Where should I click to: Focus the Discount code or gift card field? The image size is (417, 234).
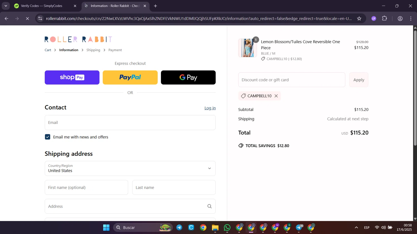tap(292, 80)
